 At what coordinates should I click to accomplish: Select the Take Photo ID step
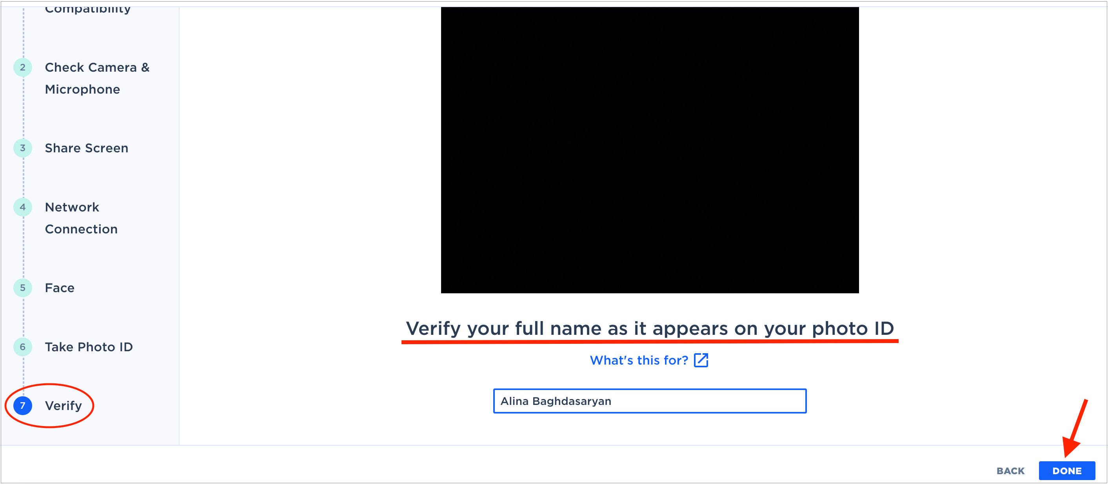tap(89, 347)
